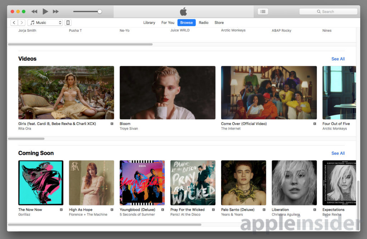Open the Music media type dropdown
367x239 pixels.
point(45,22)
